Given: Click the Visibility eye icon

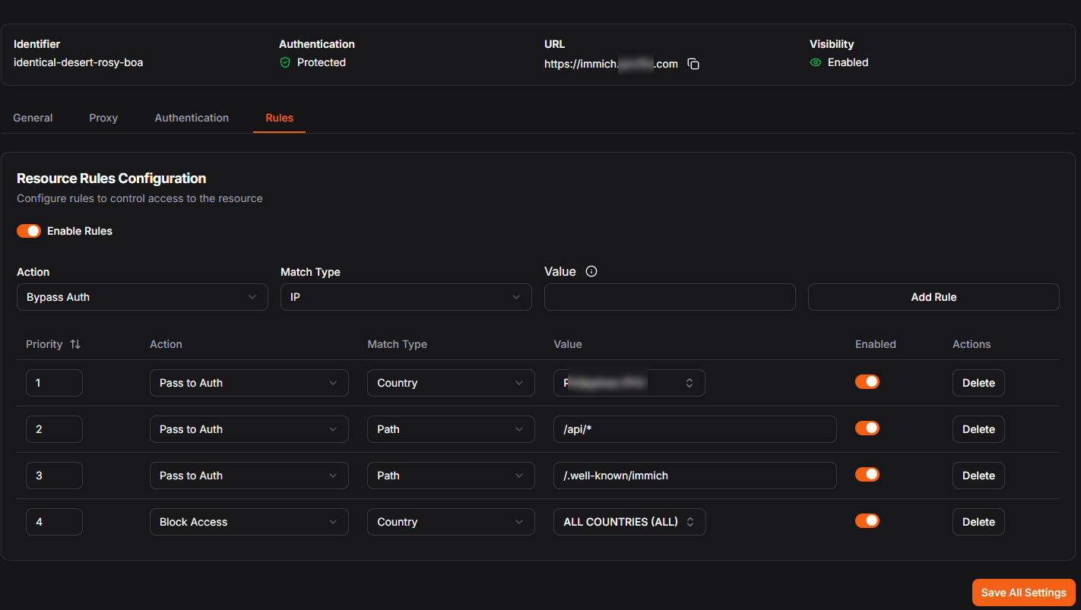Looking at the screenshot, I should coord(816,63).
